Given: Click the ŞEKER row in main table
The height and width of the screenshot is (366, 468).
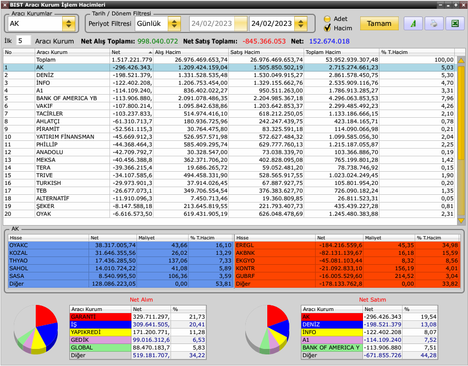Looking at the screenshot, I should pos(229,206).
